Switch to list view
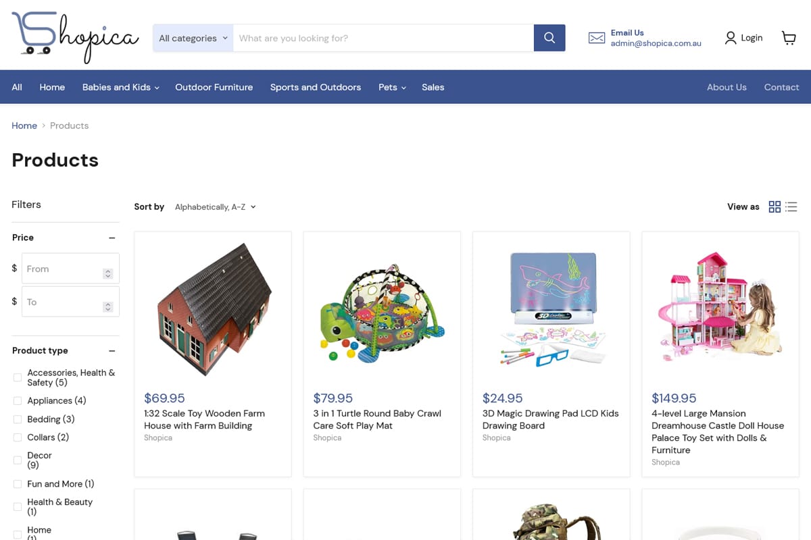The image size is (811, 540). tap(791, 207)
